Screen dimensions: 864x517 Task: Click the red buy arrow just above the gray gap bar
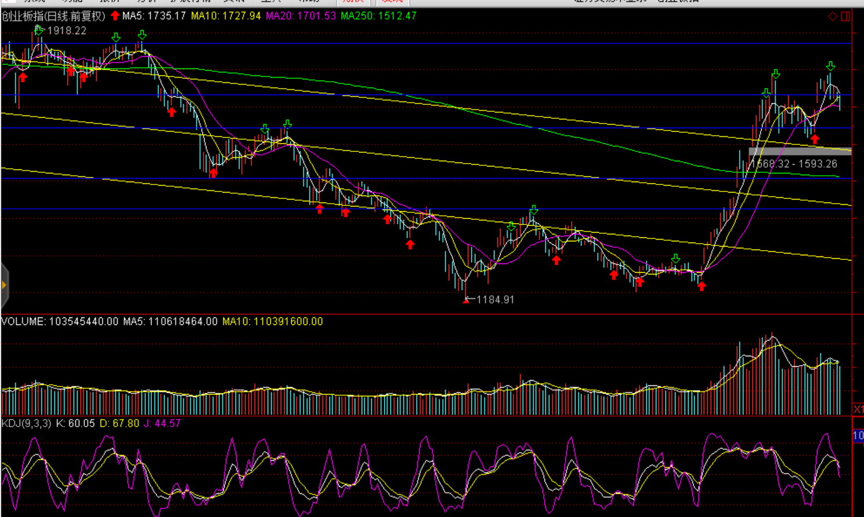tap(815, 139)
